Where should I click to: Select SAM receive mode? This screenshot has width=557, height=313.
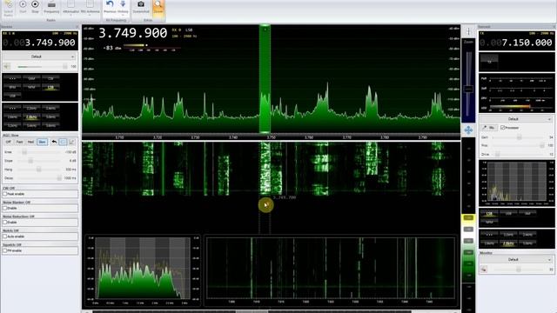click(x=31, y=78)
